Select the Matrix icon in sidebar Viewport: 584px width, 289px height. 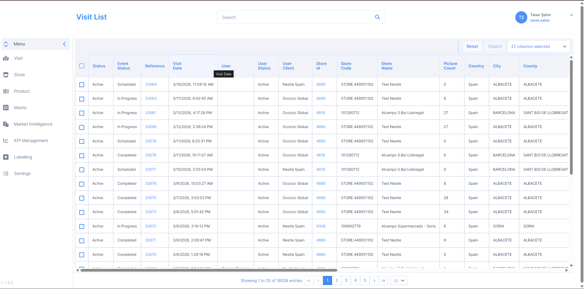pyautogui.click(x=6, y=108)
